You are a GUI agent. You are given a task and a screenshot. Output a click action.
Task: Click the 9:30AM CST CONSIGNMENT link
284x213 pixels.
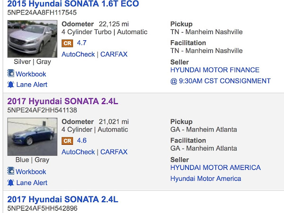[220, 81]
